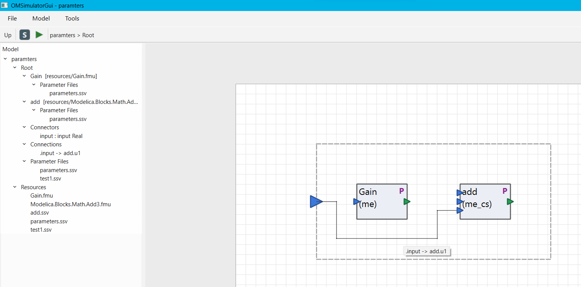Viewport: 581px width, 287px height.
Task: Click the blue input port on Gain
Action: pos(356,202)
